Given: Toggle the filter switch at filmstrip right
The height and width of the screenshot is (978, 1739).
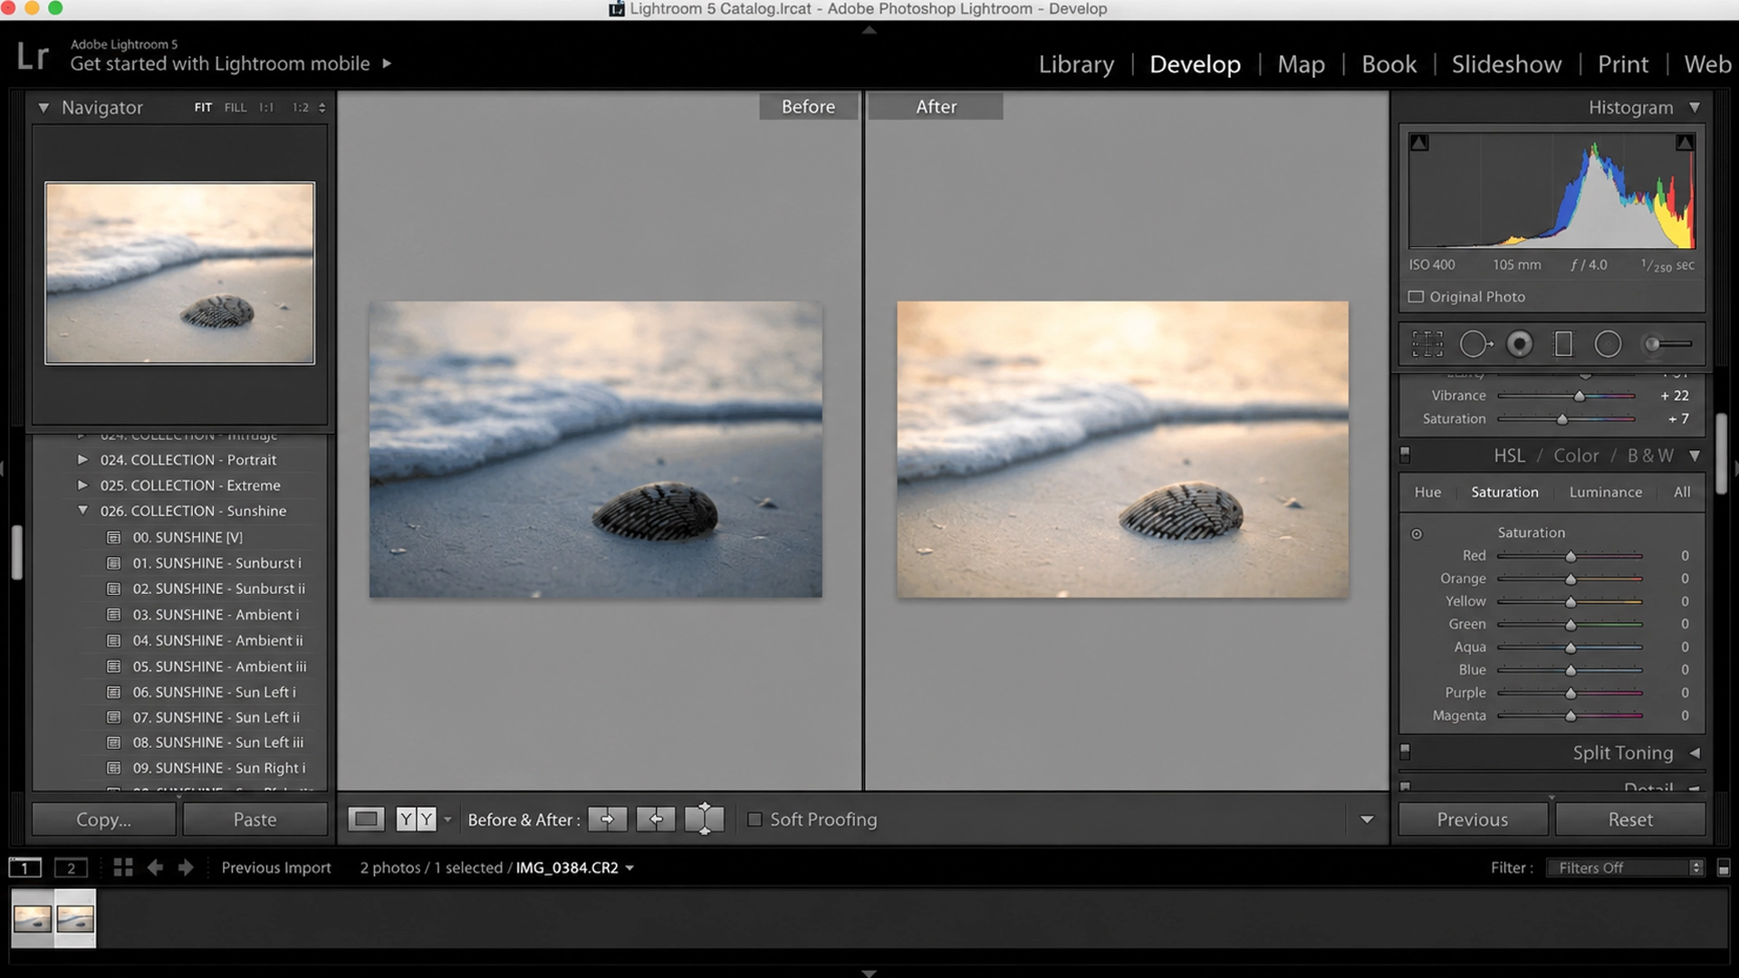Looking at the screenshot, I should (x=1724, y=868).
